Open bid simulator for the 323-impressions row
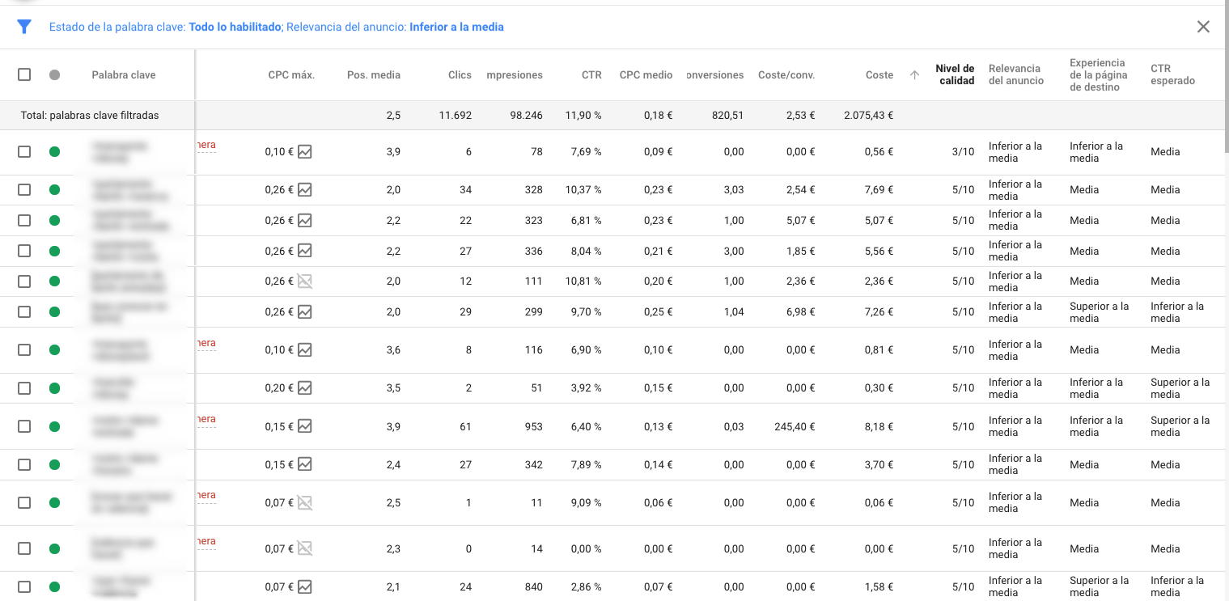This screenshot has height=601, width=1229. pos(304,220)
